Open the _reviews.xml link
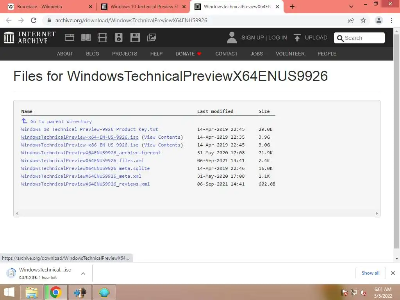Screen dimensions: 400x300 [86, 184]
